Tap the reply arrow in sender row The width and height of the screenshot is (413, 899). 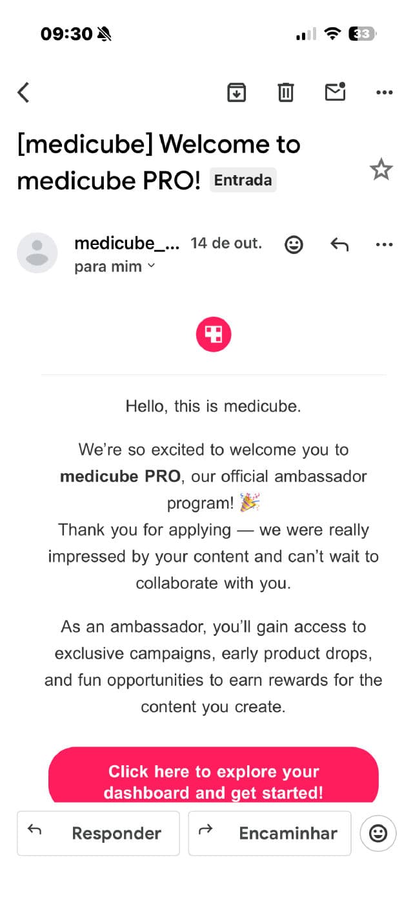click(339, 244)
